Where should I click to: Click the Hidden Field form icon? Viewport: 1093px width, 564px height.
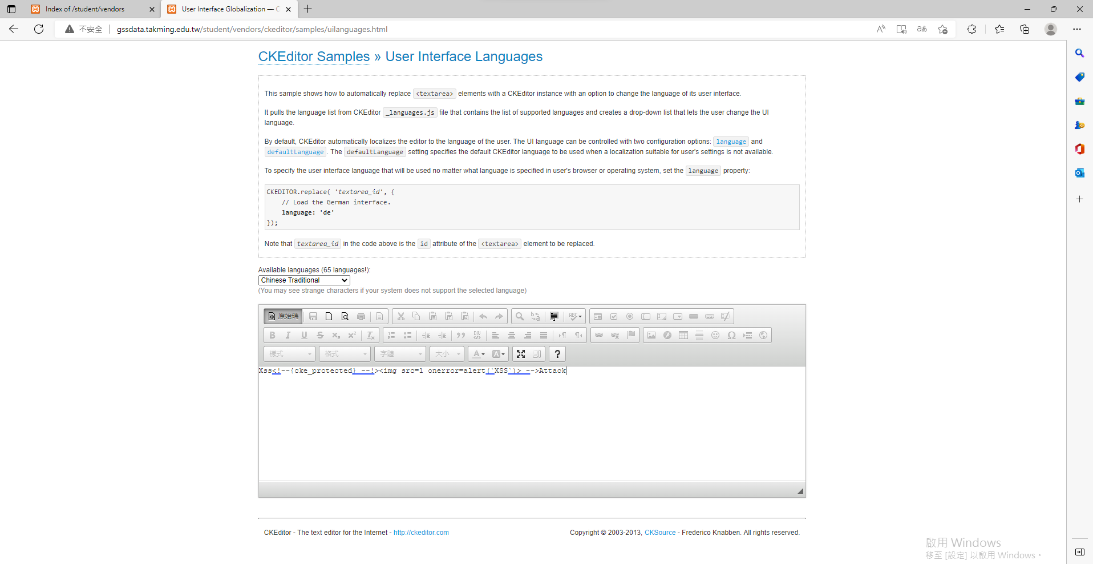[x=726, y=316]
